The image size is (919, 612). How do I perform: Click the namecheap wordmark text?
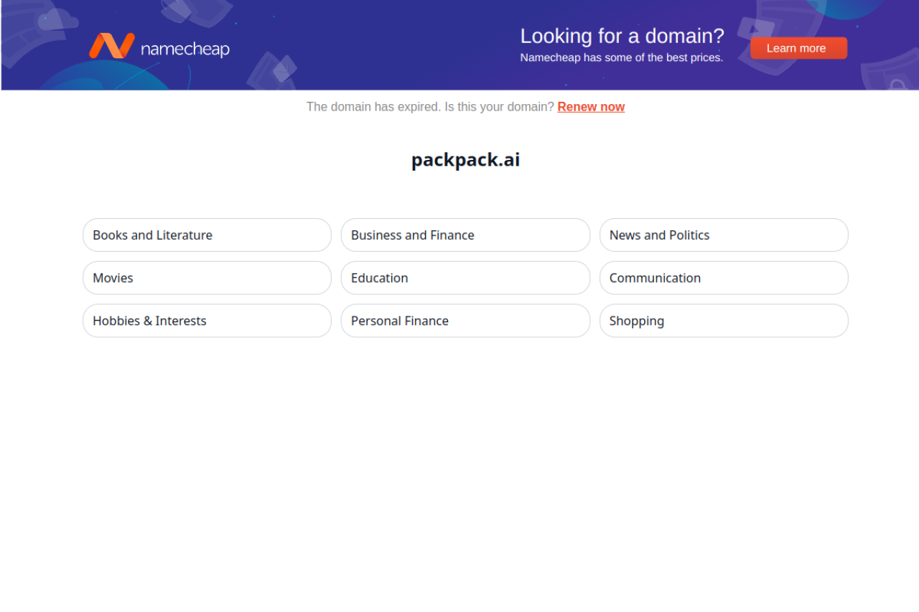pyautogui.click(x=185, y=49)
